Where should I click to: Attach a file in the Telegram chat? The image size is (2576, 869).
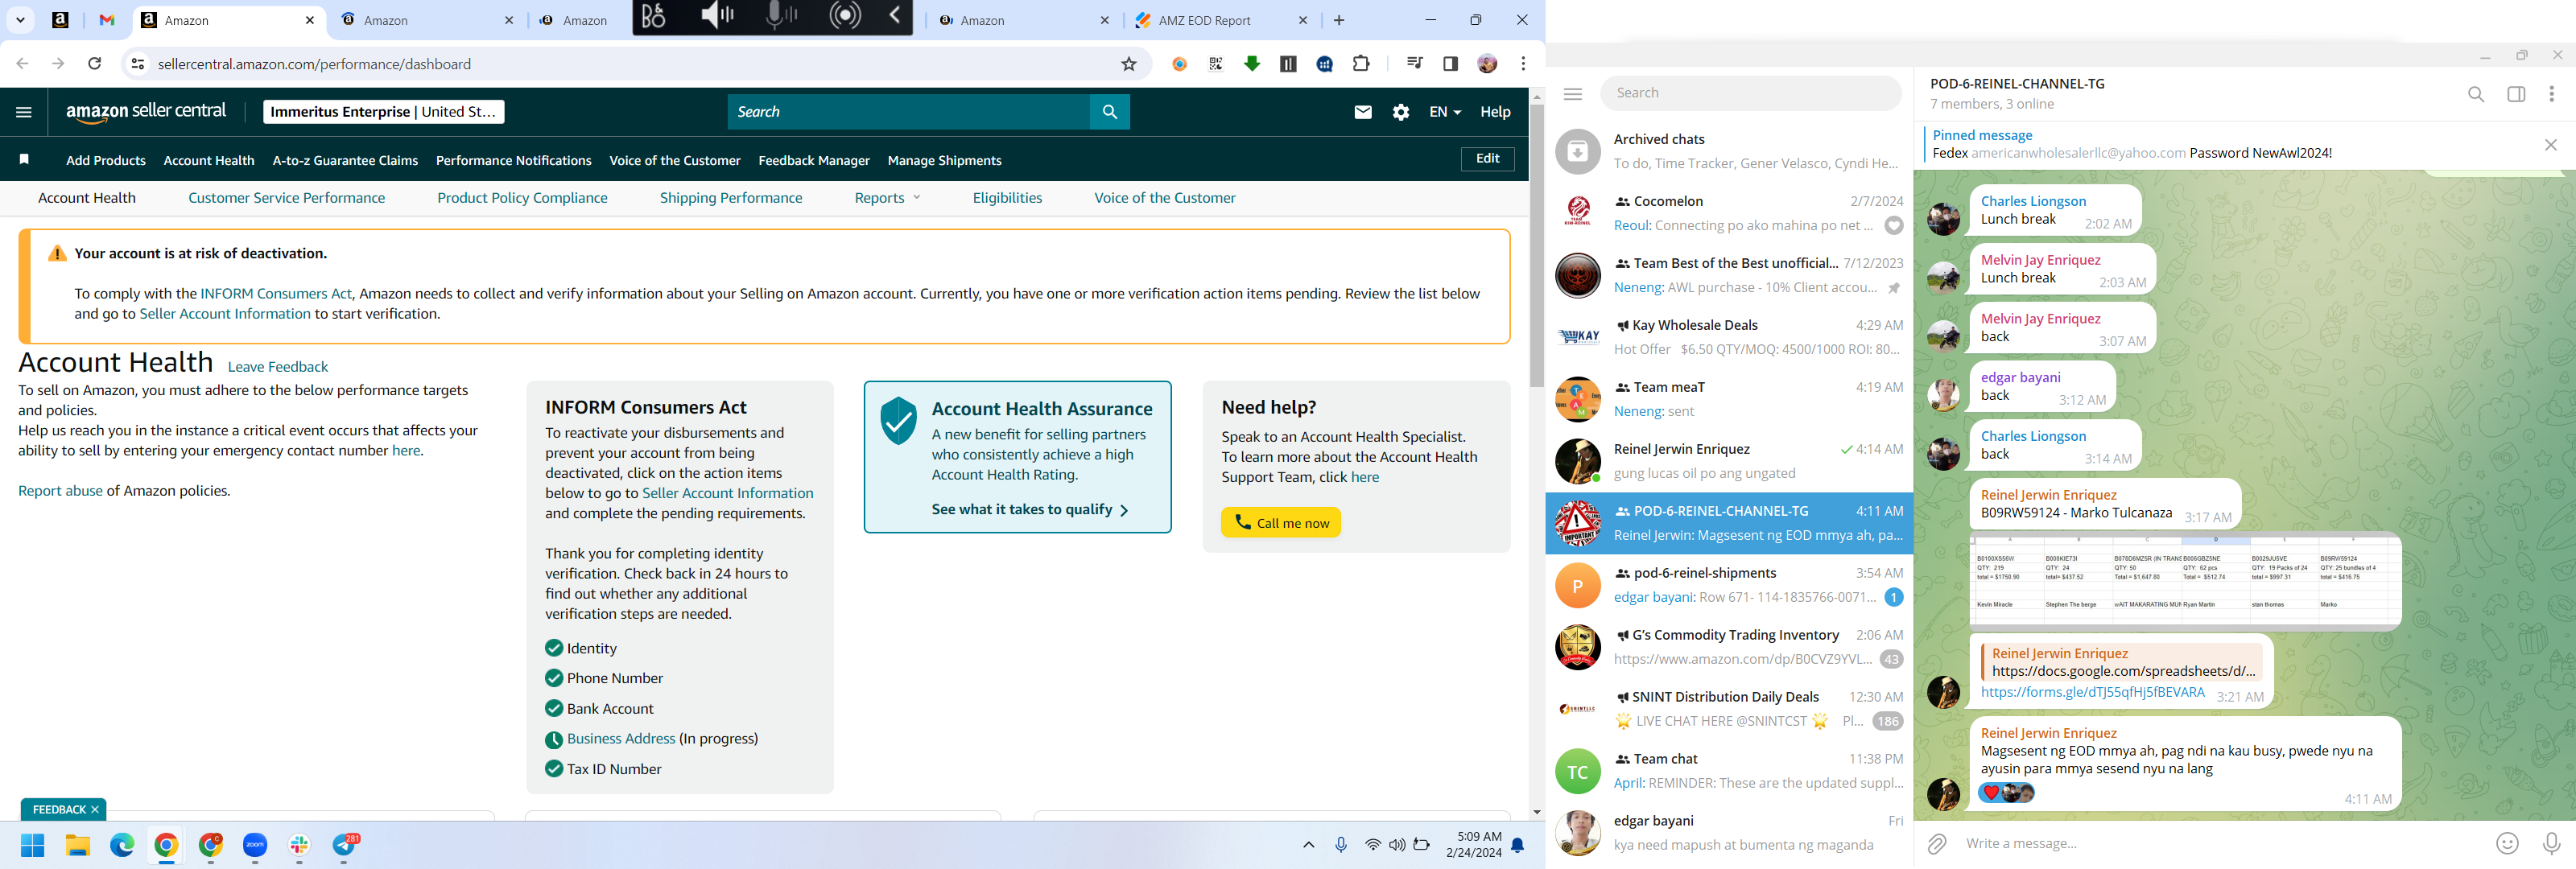click(x=1937, y=844)
